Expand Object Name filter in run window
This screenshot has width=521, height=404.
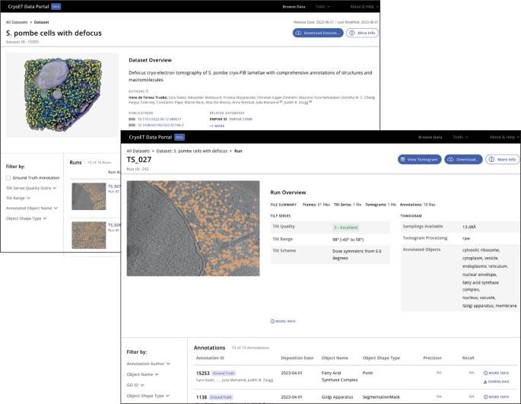point(142,374)
